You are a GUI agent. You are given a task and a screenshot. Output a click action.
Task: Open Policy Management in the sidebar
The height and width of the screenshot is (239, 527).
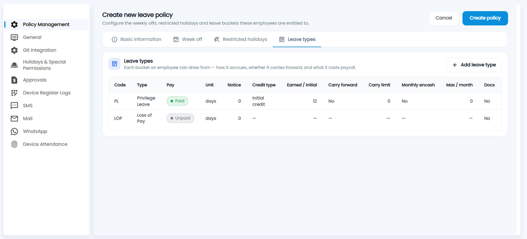click(x=46, y=25)
